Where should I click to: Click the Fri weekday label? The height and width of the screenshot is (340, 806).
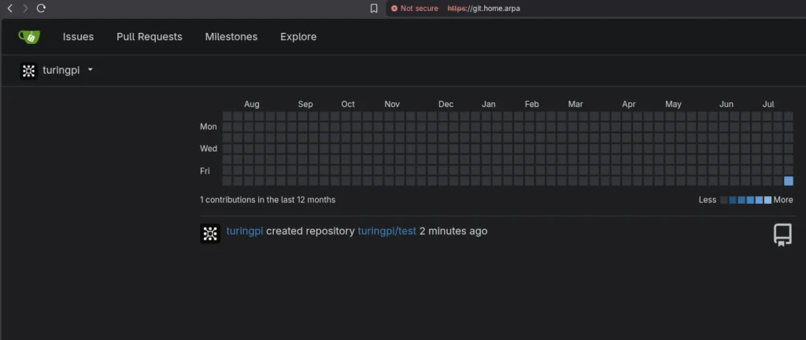click(x=205, y=171)
